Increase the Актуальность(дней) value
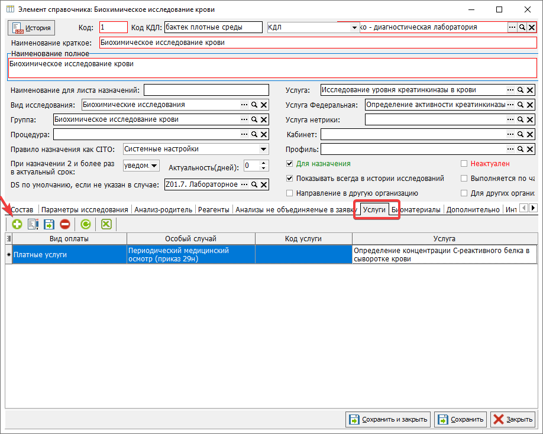Screen dimensions: 543x434 [x=264, y=163]
